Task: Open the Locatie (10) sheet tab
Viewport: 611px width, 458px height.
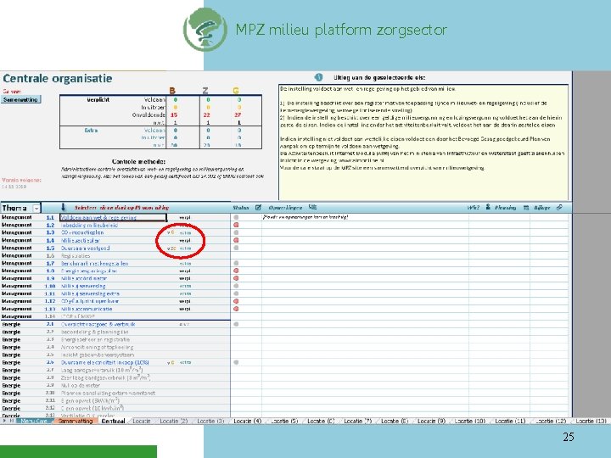Action: click(x=469, y=421)
